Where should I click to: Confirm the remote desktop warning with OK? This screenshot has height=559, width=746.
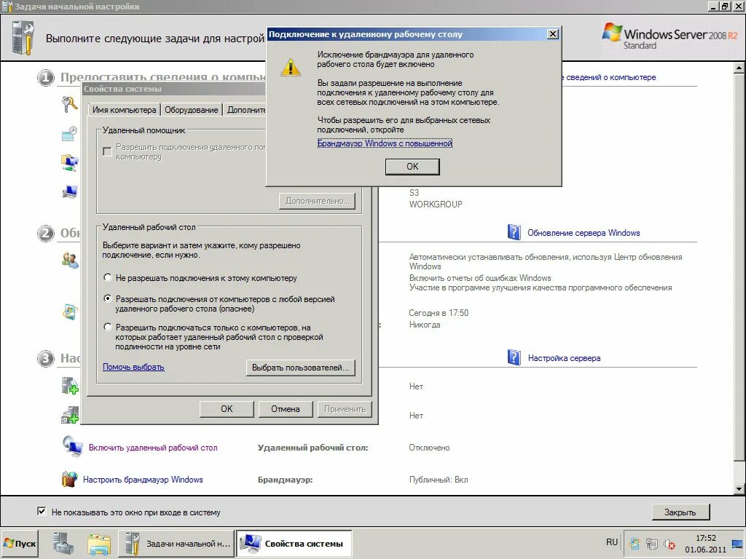[412, 167]
